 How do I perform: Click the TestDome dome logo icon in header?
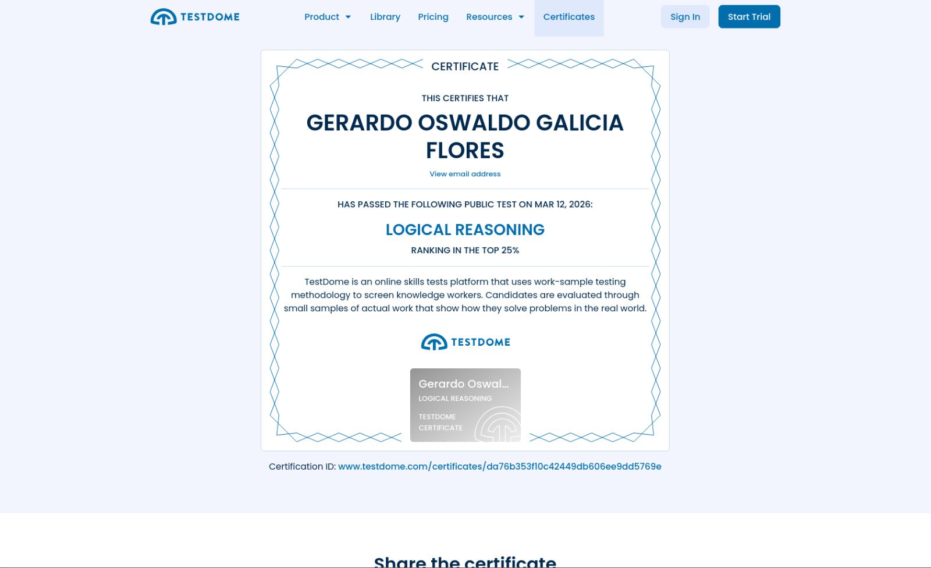tap(163, 17)
